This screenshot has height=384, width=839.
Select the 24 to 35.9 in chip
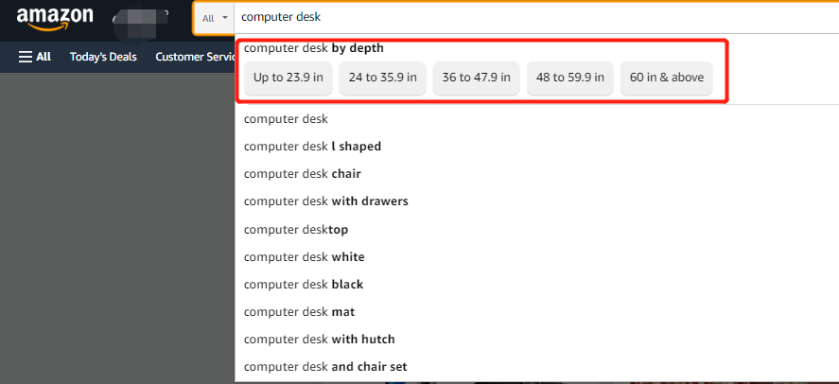pos(382,78)
